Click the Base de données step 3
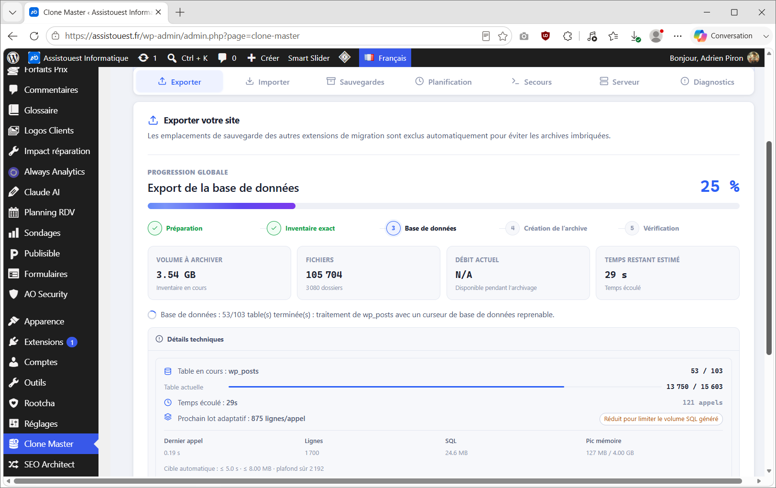Screen dimensions: 776x488 tap(421, 228)
